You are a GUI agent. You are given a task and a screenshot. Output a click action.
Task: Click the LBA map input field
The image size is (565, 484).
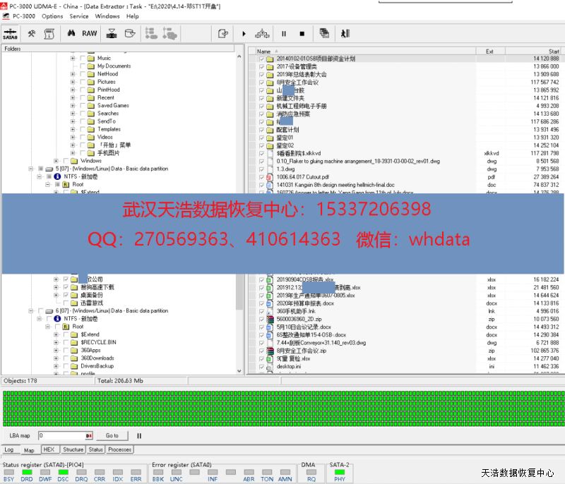click(62, 436)
